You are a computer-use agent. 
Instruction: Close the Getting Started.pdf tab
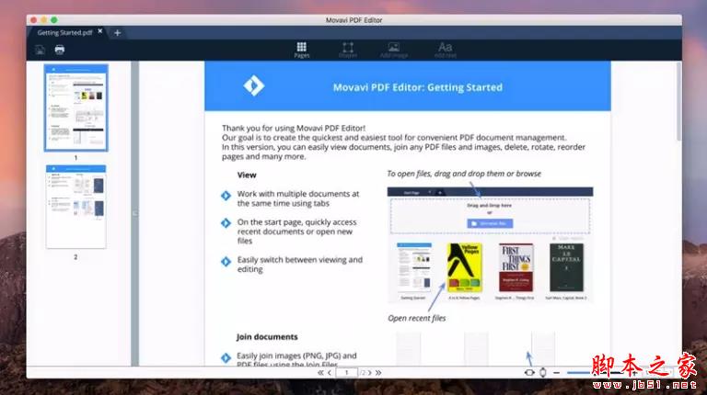tap(100, 31)
